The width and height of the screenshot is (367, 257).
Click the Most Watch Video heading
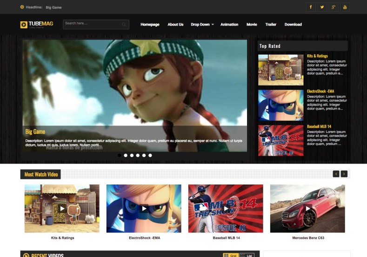tap(41, 174)
